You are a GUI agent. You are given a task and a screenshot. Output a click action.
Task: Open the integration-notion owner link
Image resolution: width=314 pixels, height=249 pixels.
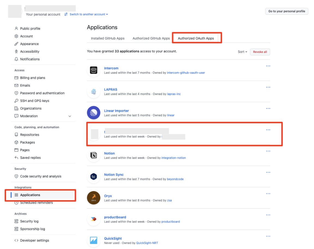click(173, 158)
